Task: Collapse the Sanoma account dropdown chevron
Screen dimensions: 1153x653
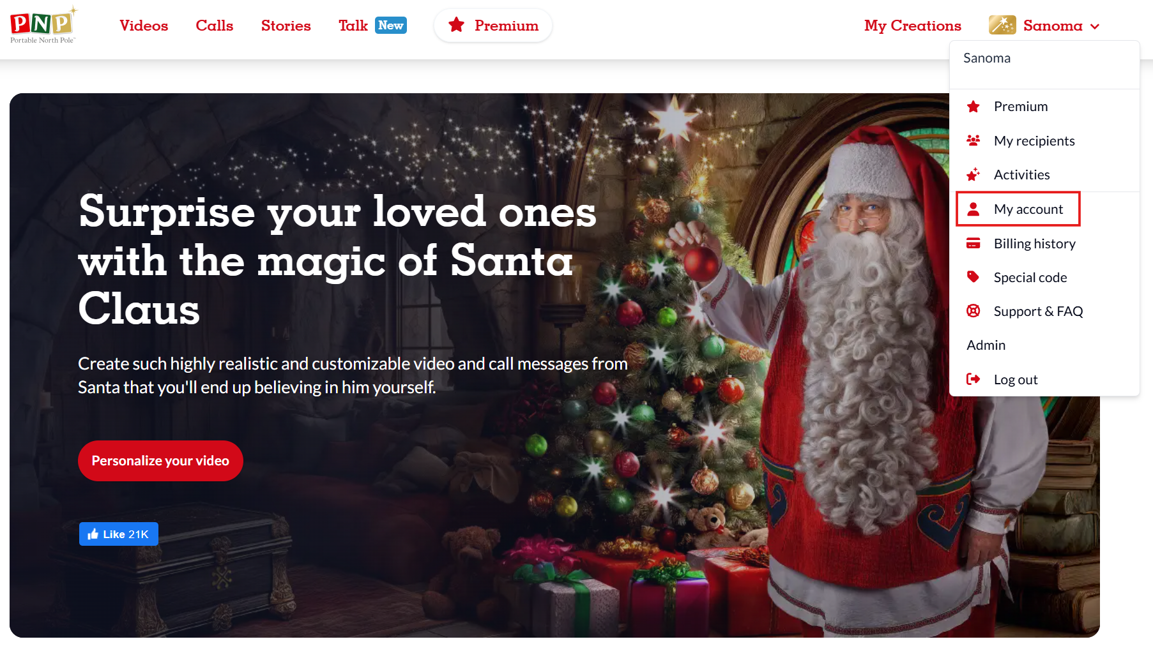Action: (1095, 26)
